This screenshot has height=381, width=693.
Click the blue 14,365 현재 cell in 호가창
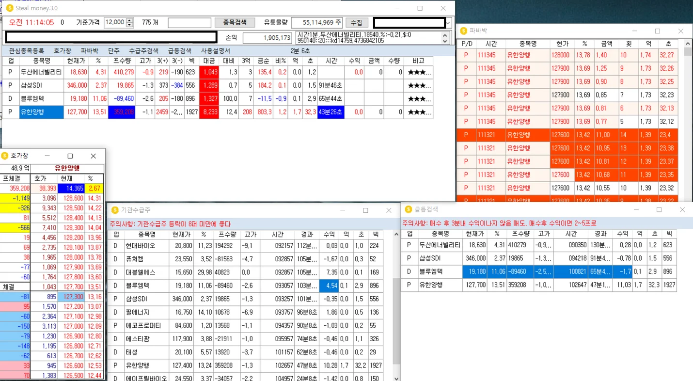pyautogui.click(x=71, y=188)
